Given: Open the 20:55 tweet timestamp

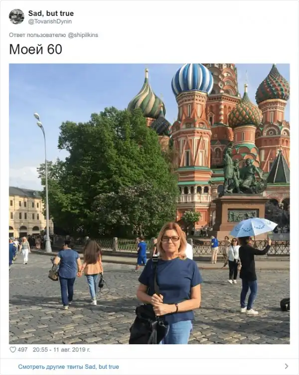Looking at the screenshot, I should tap(40, 350).
